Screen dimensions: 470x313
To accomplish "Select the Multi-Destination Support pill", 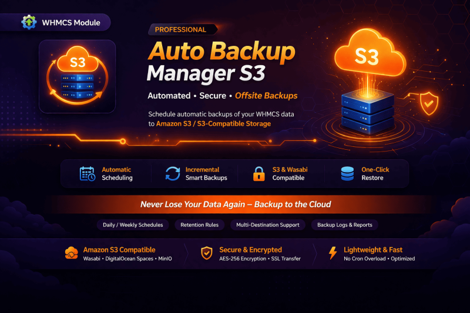I will point(267,225).
